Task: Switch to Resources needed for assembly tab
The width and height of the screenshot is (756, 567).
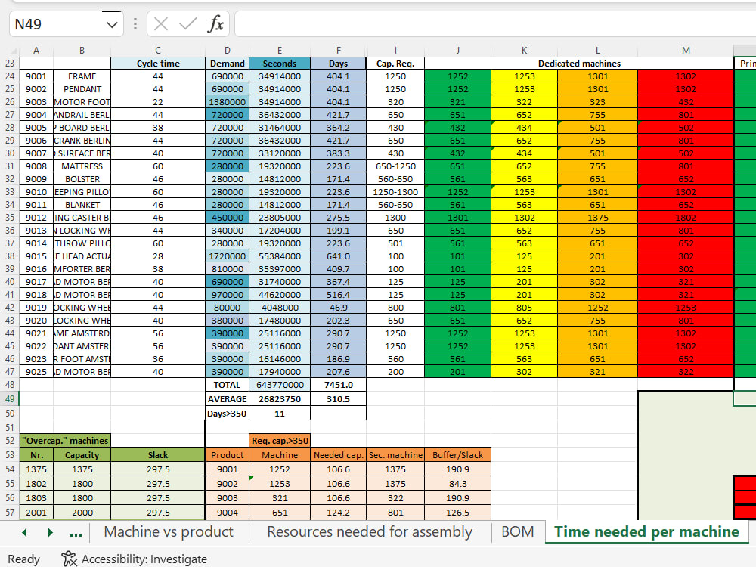Action: tap(370, 531)
